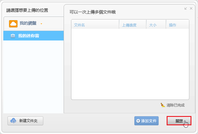
Task: Click the 大小 column header
Action: (x=156, y=25)
